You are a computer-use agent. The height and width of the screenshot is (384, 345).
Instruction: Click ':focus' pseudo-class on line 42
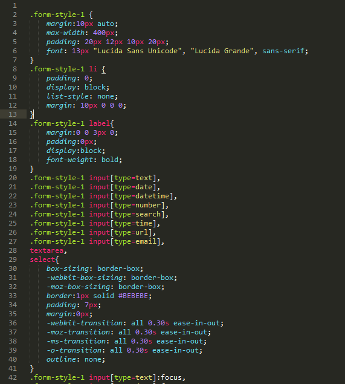pos(169,377)
